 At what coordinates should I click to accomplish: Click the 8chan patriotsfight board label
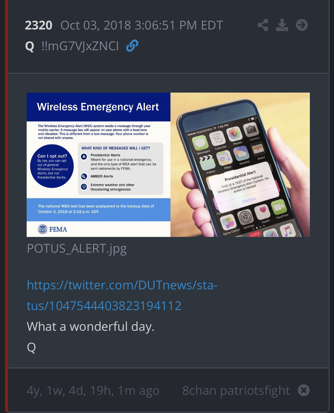click(x=236, y=391)
